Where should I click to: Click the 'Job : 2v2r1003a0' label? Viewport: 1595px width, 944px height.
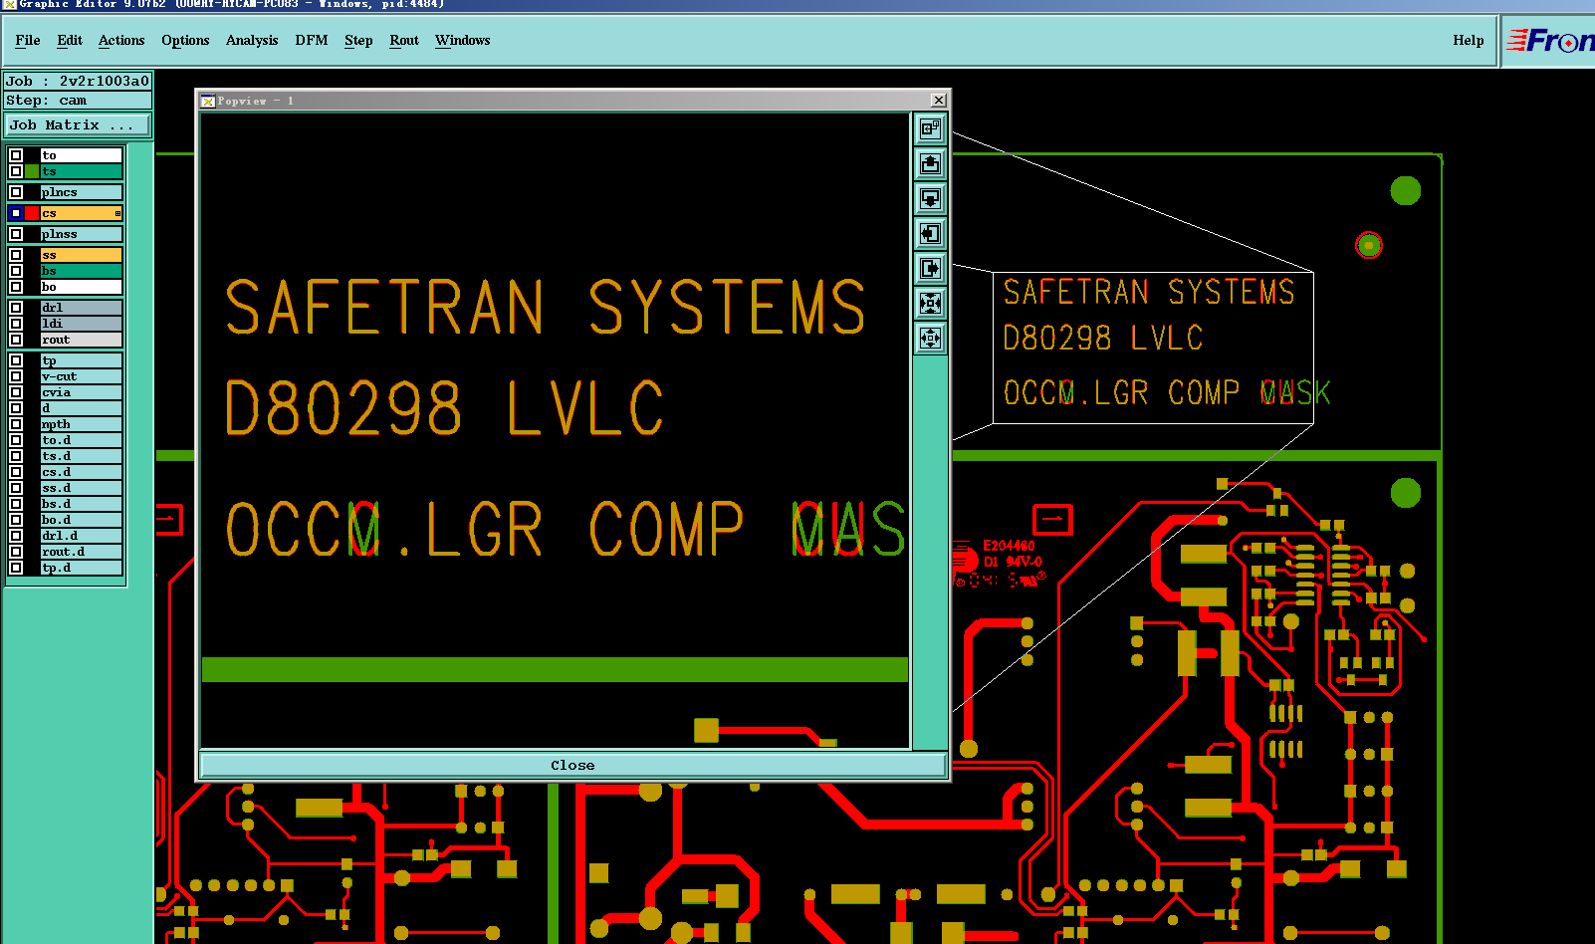coord(78,81)
